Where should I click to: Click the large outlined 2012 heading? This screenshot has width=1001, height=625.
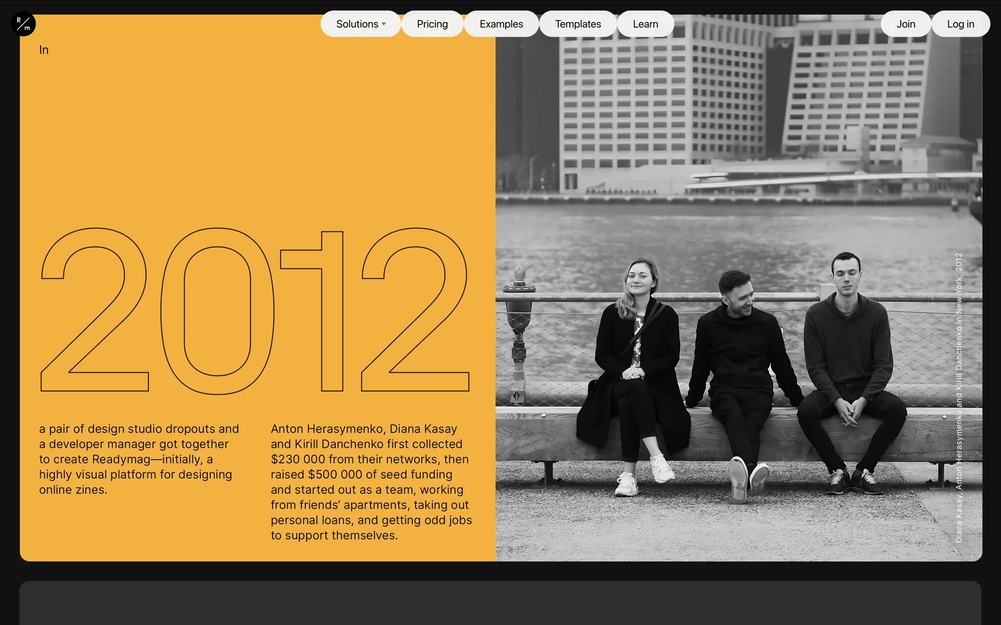coord(255,310)
